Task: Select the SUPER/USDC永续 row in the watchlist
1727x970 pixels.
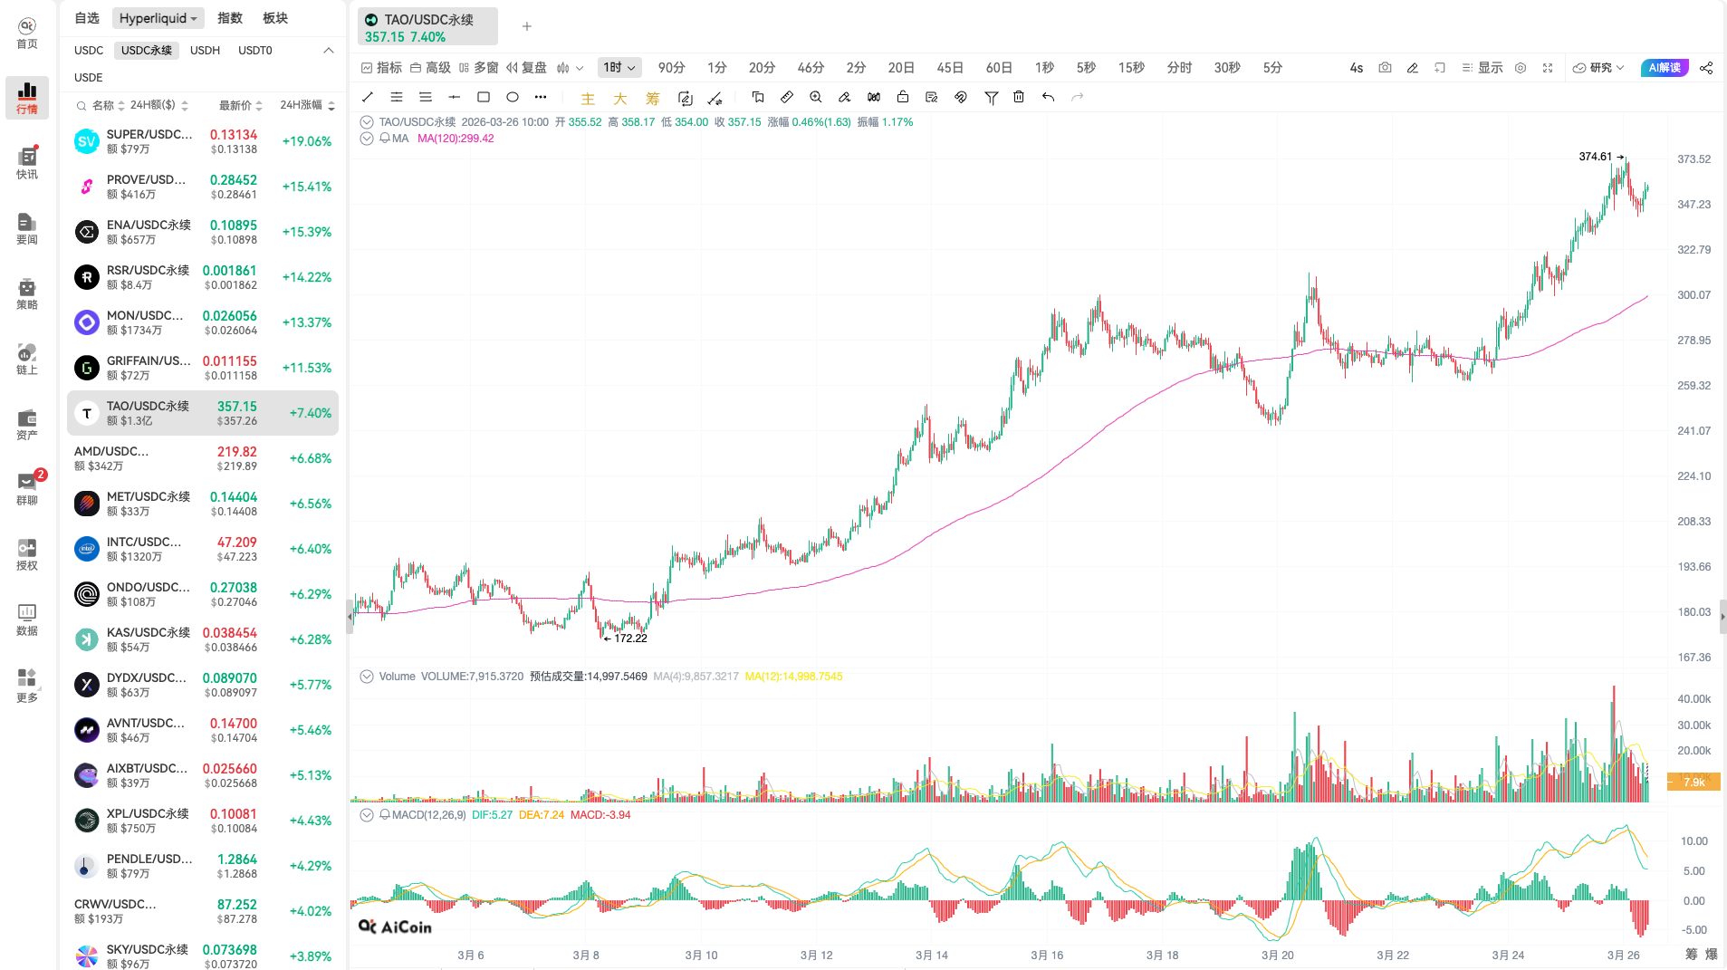Action: pyautogui.click(x=181, y=141)
